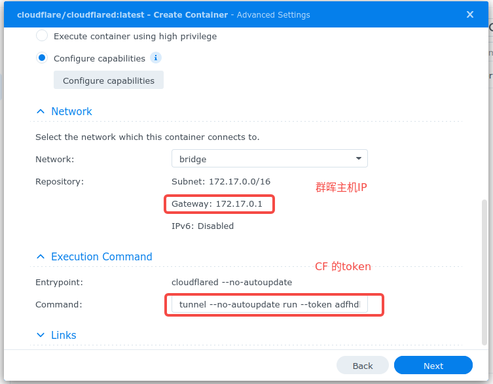Click the Configure capabilities button

(109, 80)
